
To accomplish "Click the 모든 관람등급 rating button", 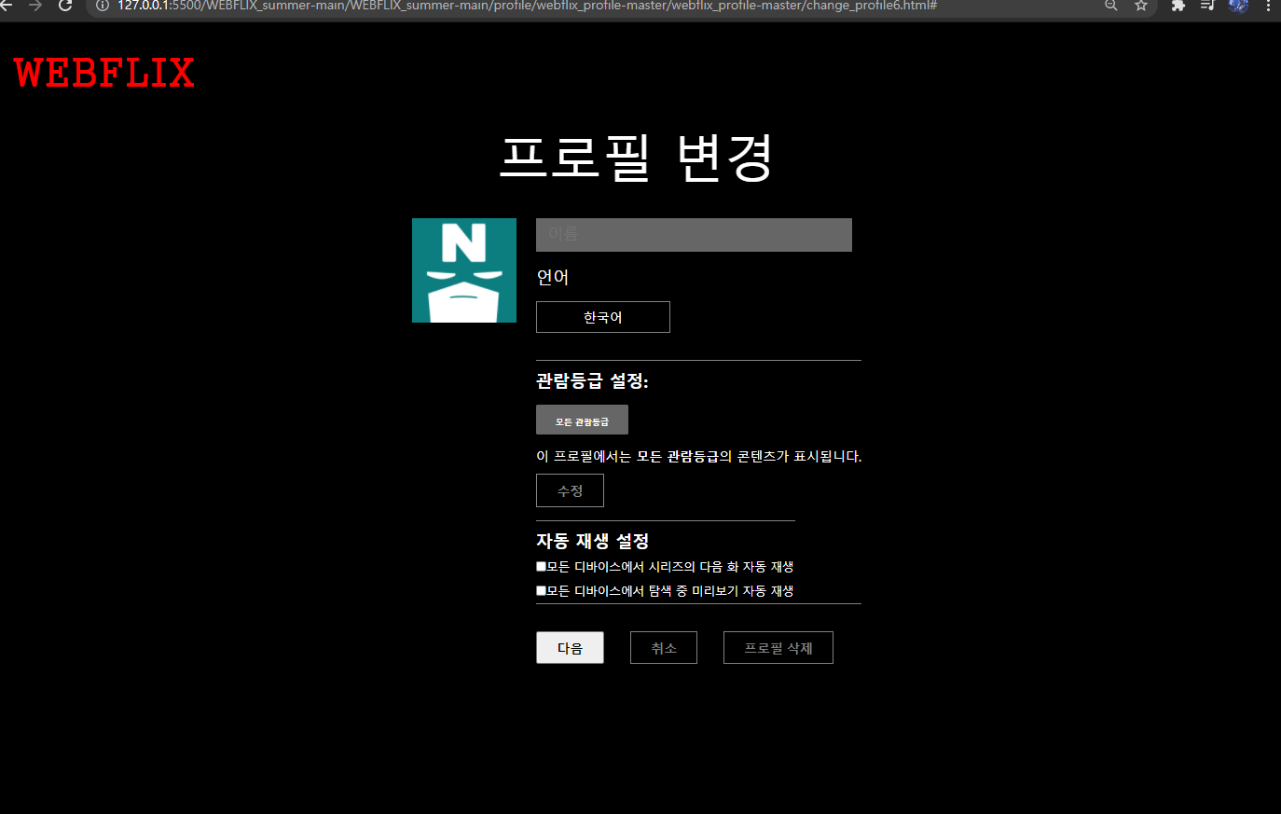I will coord(582,419).
